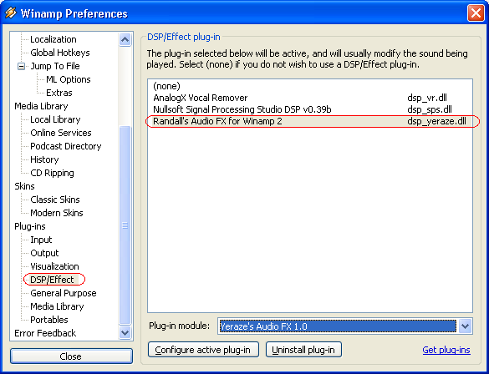
Task: Select the Plug-ins category
Action: point(30,226)
